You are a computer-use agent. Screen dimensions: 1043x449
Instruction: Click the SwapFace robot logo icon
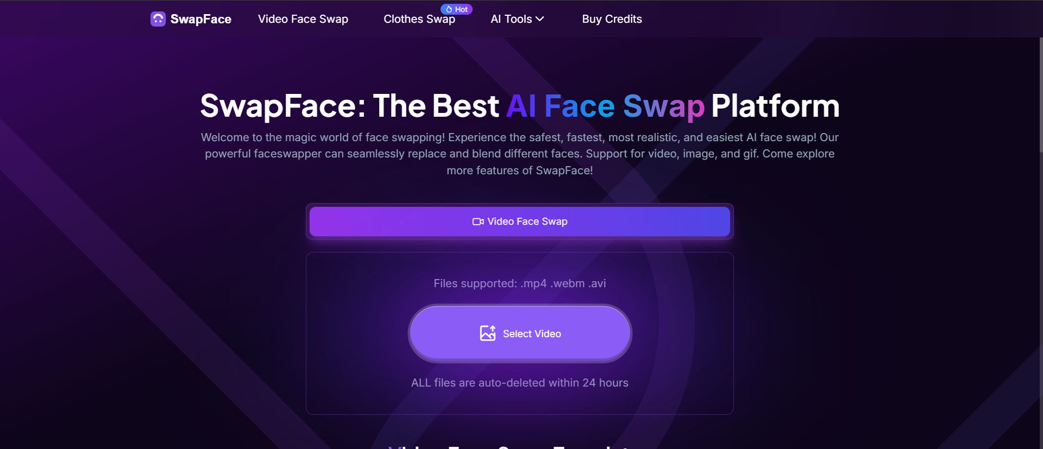click(158, 18)
